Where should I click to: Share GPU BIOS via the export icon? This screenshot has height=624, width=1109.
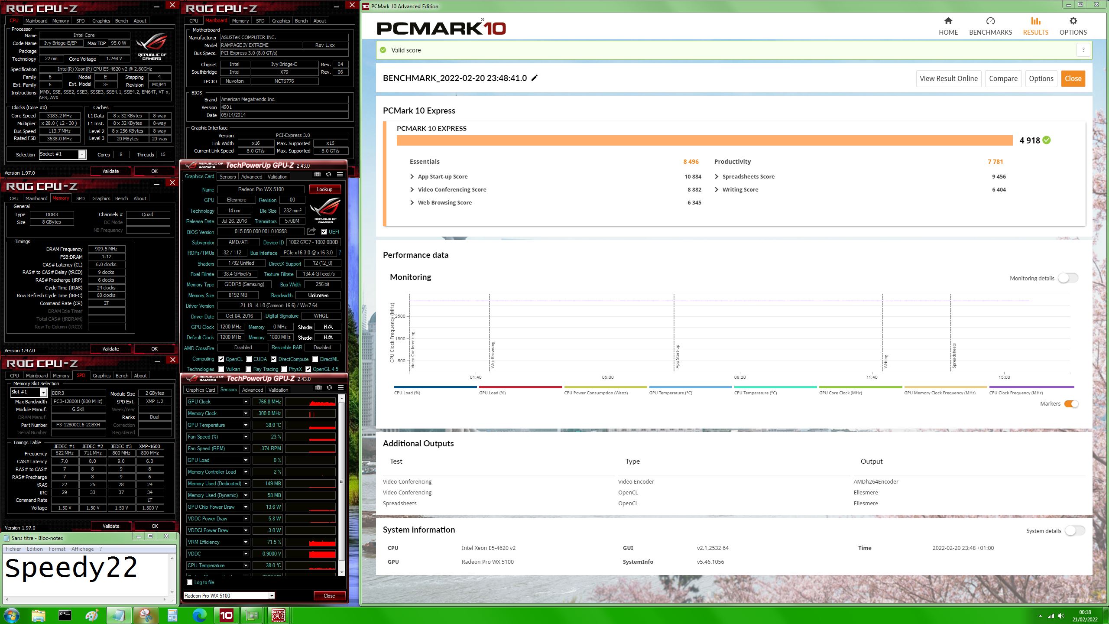(x=311, y=231)
